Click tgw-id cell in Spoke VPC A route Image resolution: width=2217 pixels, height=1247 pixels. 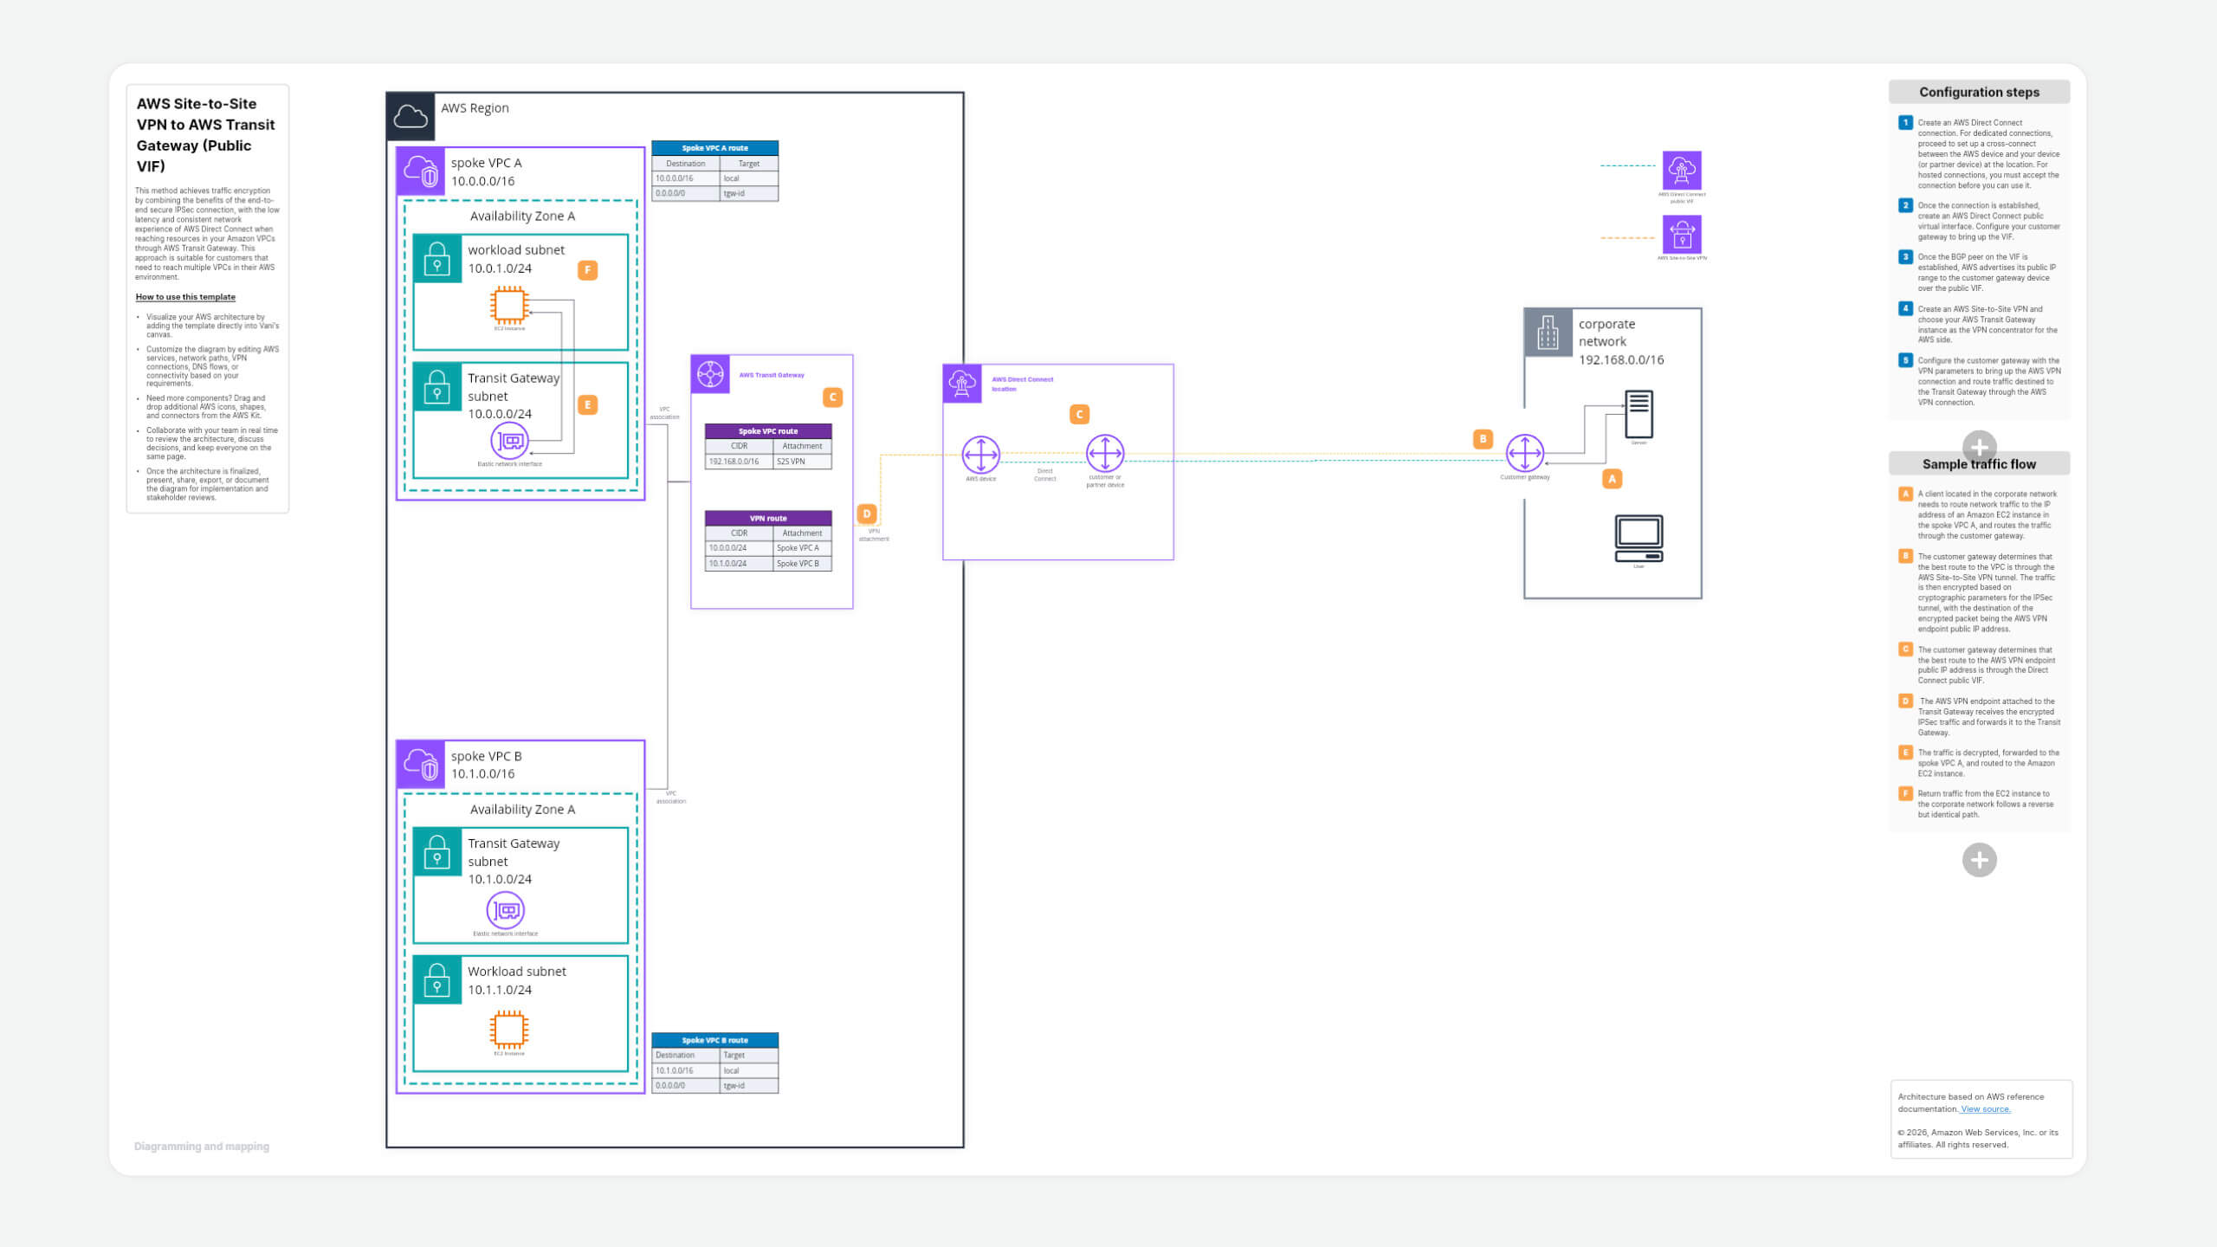coord(749,193)
